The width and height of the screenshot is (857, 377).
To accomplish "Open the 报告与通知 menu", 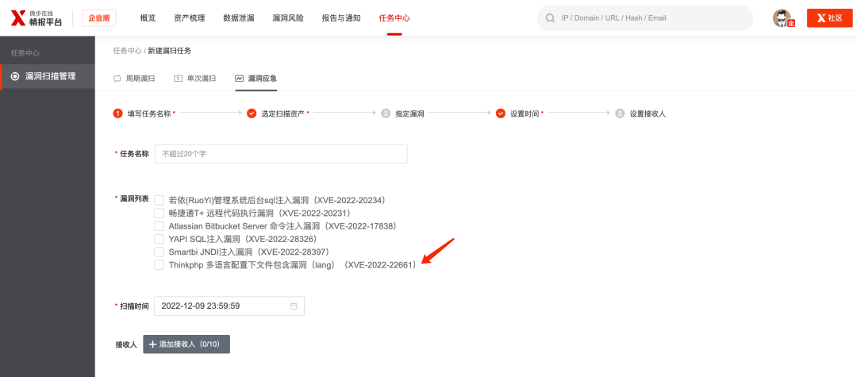I will pyautogui.click(x=341, y=18).
